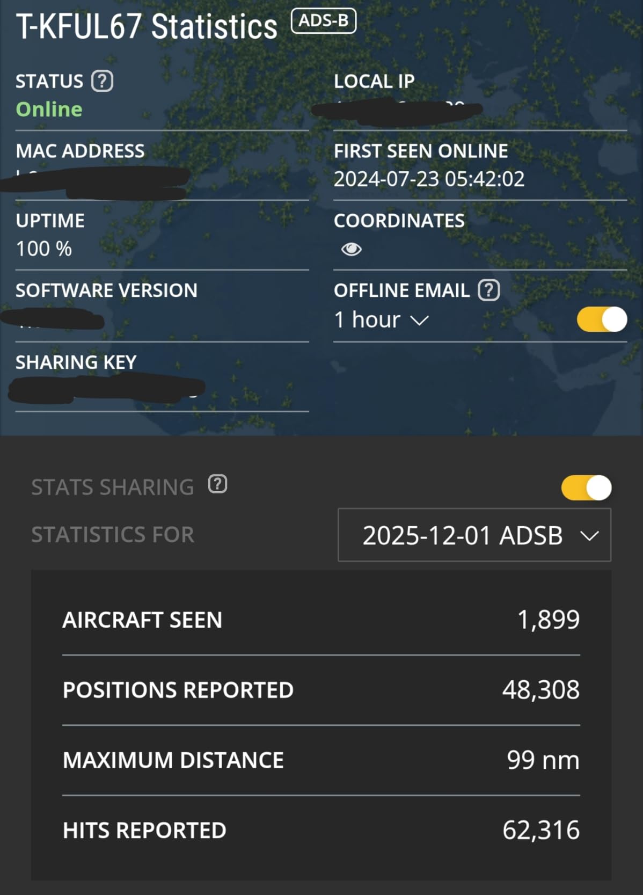Open the '1 hour' offline email dropdown
643x895 pixels.
[x=381, y=320]
